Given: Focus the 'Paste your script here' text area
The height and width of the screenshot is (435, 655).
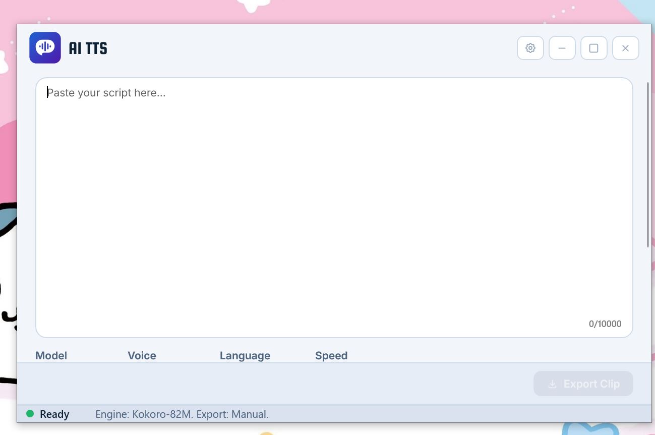Looking at the screenshot, I should pyautogui.click(x=334, y=207).
